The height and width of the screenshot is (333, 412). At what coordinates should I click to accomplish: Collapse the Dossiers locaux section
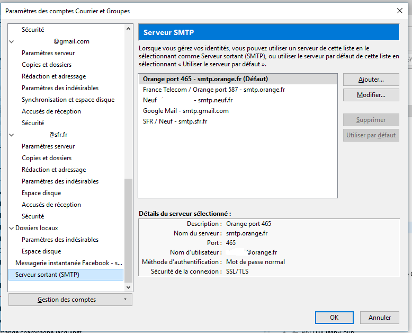click(x=12, y=228)
